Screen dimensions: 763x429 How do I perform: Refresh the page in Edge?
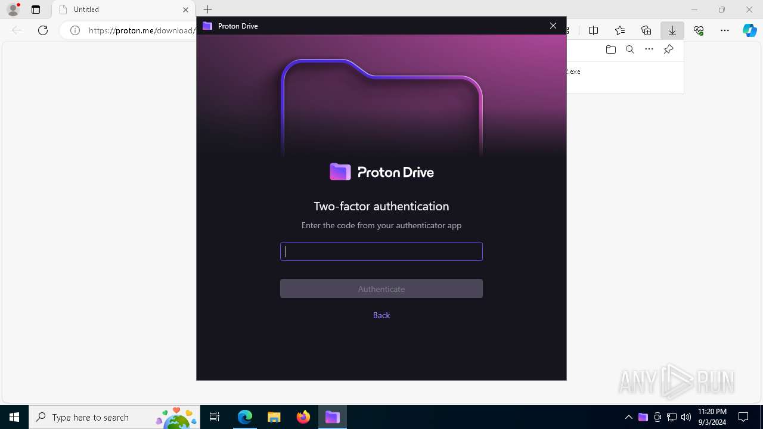tap(43, 30)
